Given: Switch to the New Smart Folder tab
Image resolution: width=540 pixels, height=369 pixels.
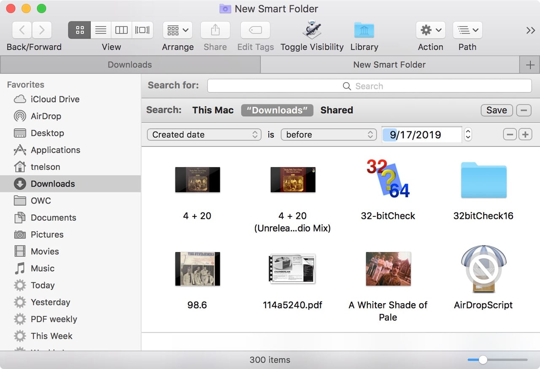Looking at the screenshot, I should (x=389, y=65).
